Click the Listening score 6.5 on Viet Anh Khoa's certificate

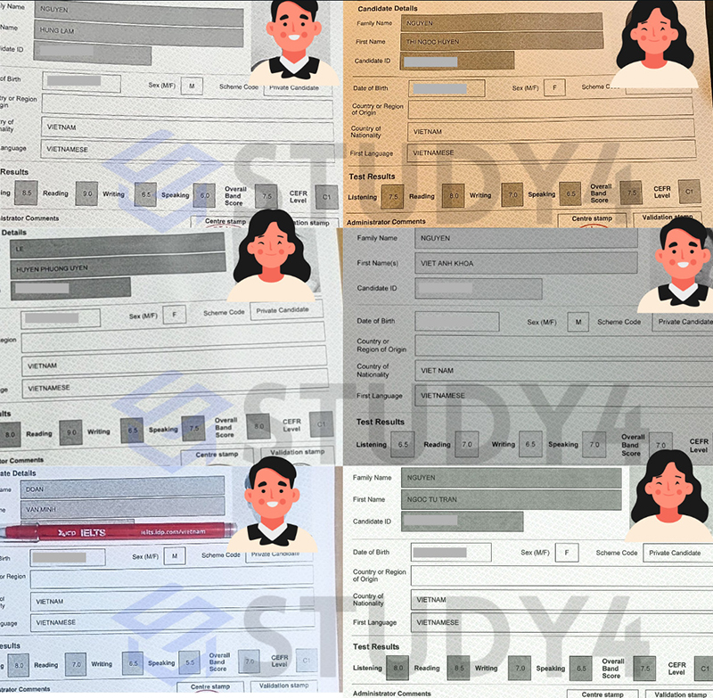click(403, 444)
